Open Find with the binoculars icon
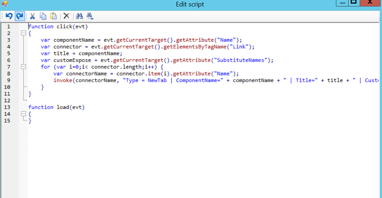Viewport: 382px width, 198px height. pyautogui.click(x=79, y=16)
